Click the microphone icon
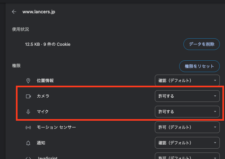 (x=28, y=112)
